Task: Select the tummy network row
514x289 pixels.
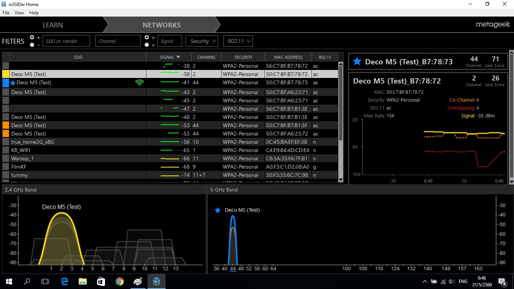Action: (x=170, y=175)
